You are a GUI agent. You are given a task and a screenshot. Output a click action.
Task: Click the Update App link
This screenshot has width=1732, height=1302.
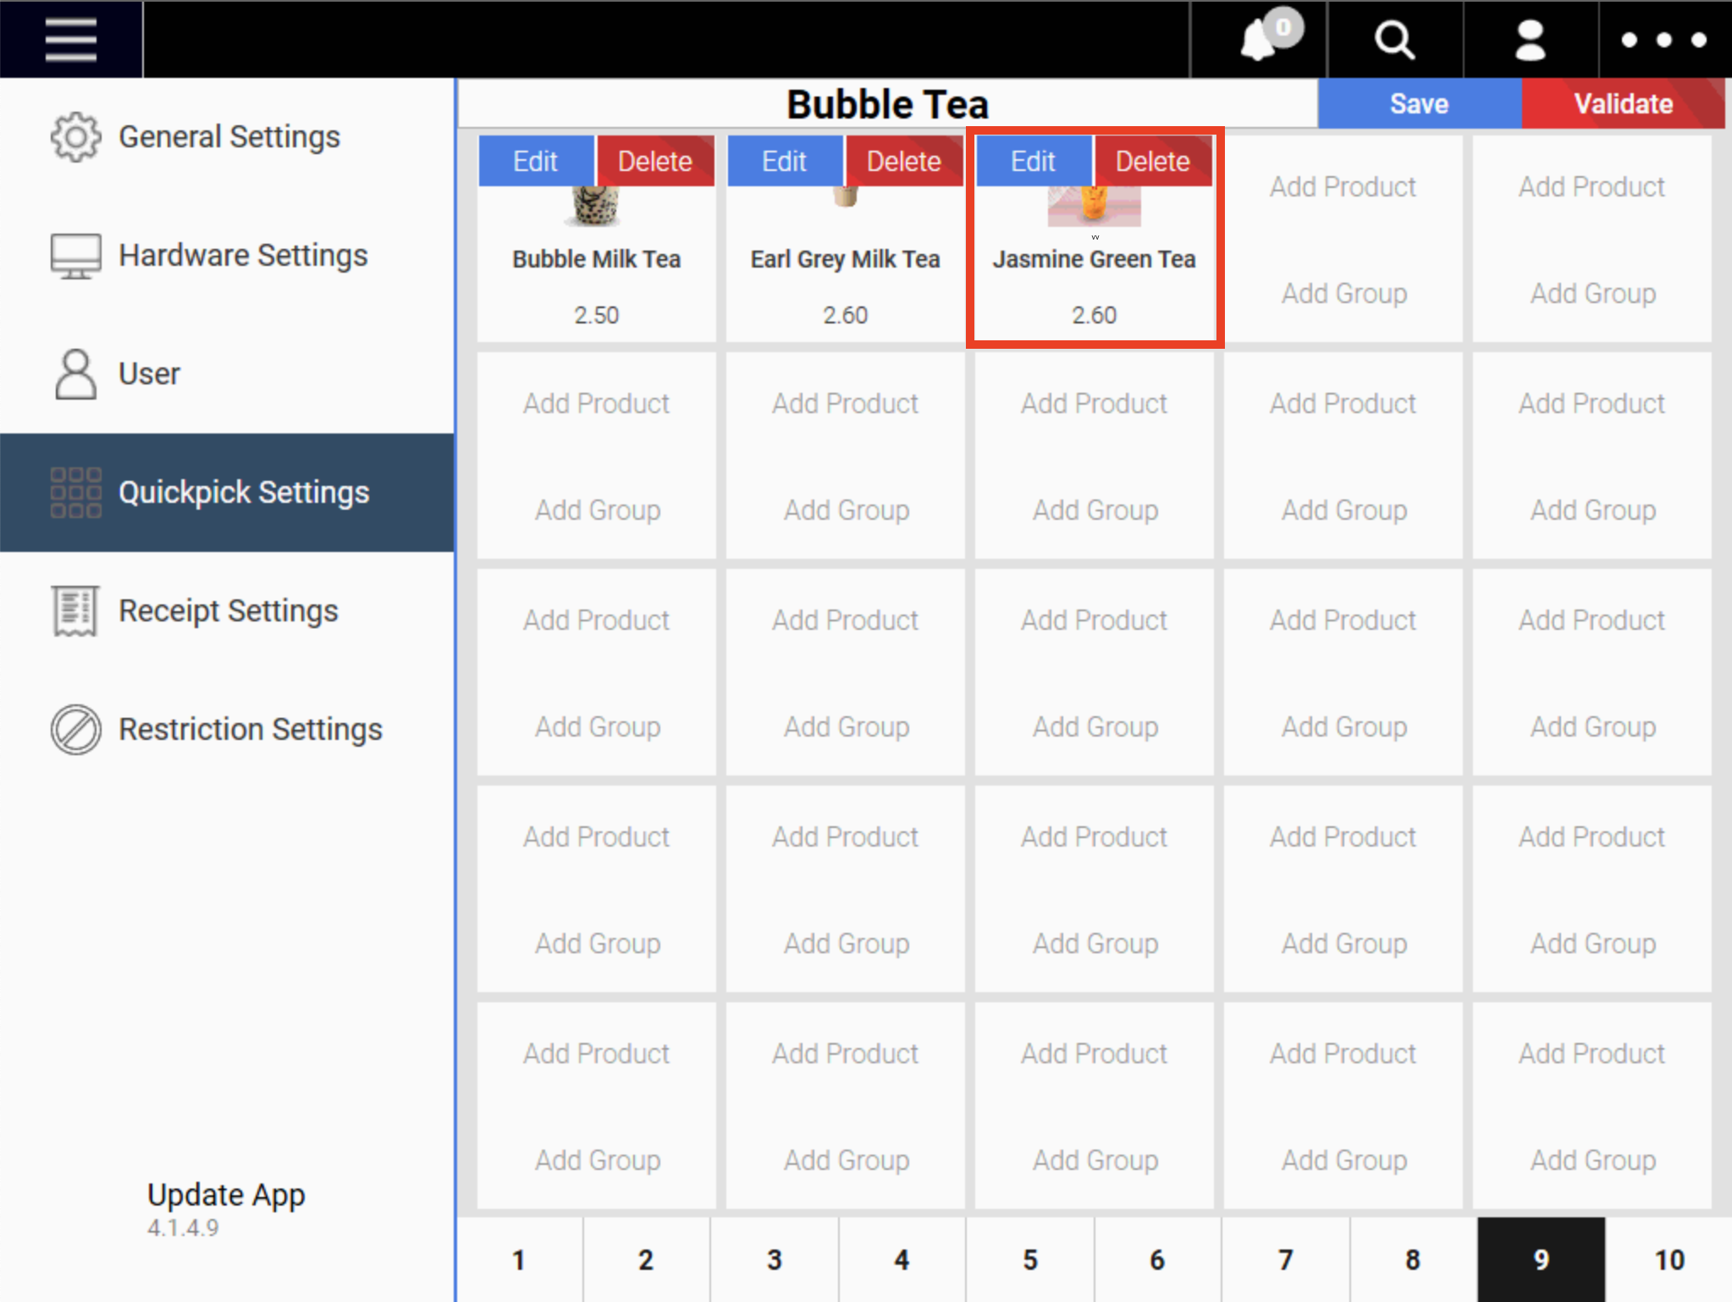[x=225, y=1194]
